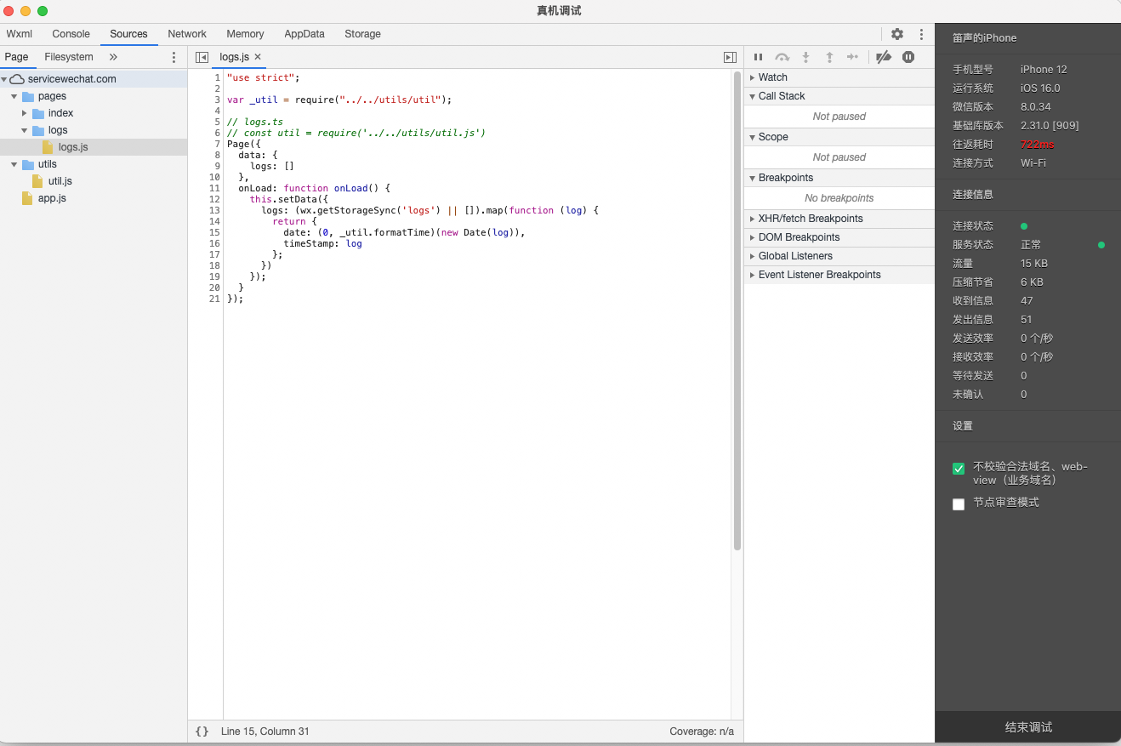Click the Step button arrow
This screenshot has width=1121, height=746.
tap(852, 57)
